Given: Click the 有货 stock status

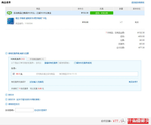Looking at the screenshot, I should coord(137,22).
